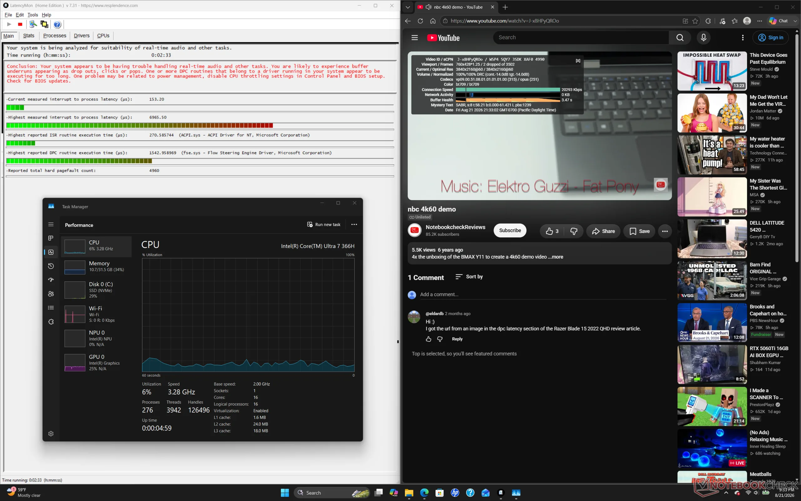Open Startup apps icon in Task Manager sidebar
This screenshot has height=501, width=801.
pyautogui.click(x=51, y=280)
